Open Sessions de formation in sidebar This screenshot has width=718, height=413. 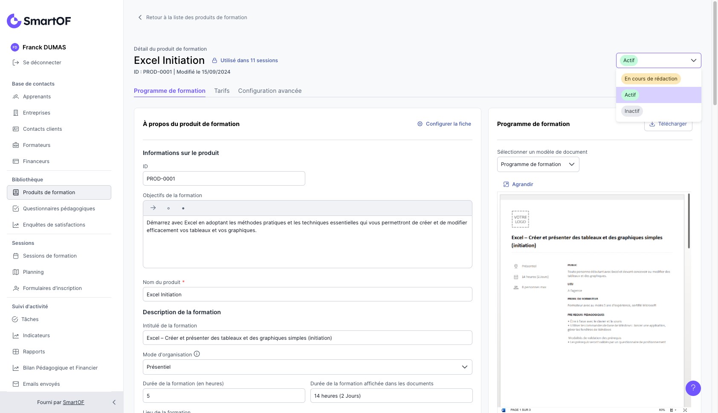click(49, 256)
